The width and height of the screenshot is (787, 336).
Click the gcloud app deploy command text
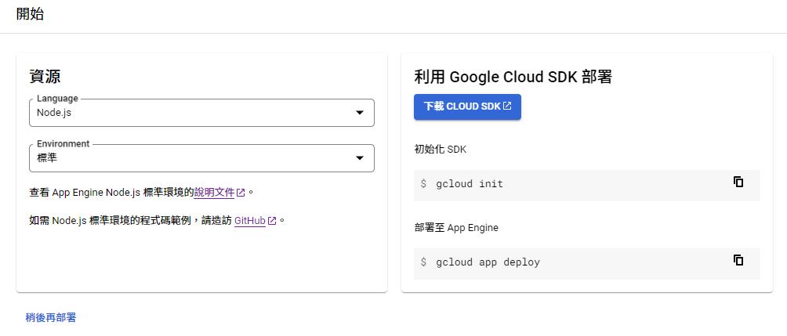point(488,262)
